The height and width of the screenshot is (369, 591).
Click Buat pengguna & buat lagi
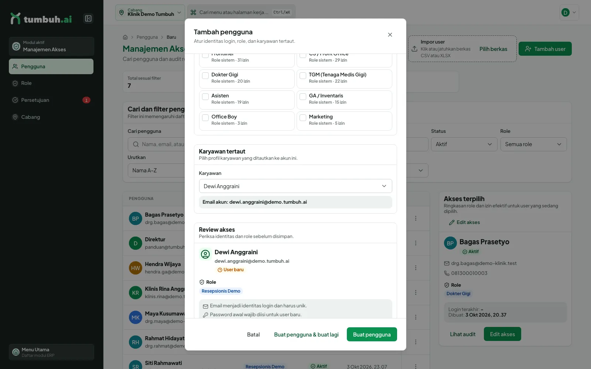coord(306,334)
